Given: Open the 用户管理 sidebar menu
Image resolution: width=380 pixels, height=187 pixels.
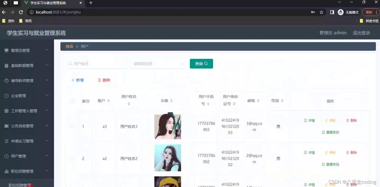Looking at the screenshot, I should pyautogui.click(x=27, y=156).
